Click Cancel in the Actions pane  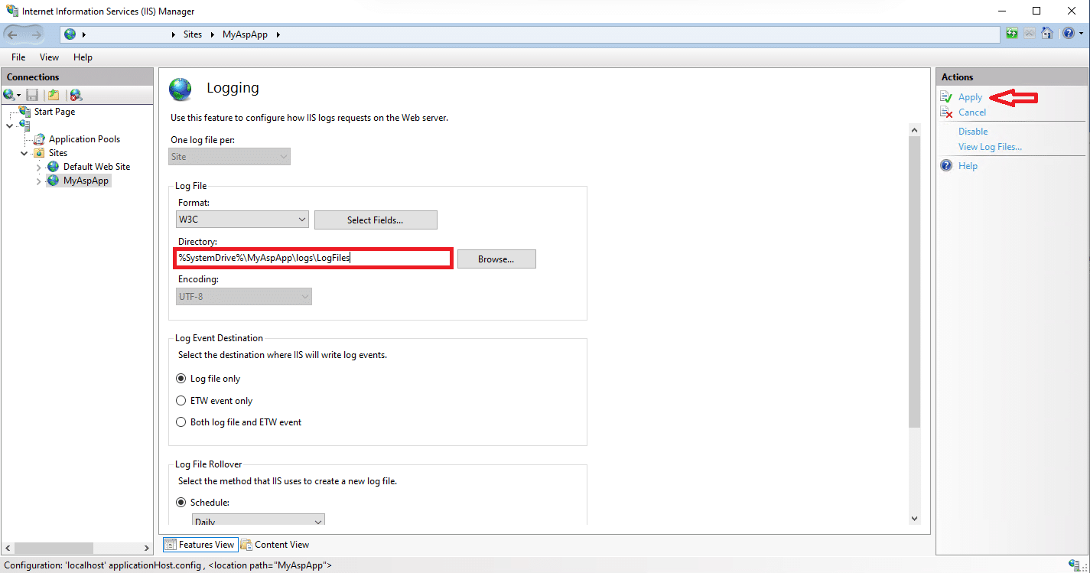[x=972, y=112]
